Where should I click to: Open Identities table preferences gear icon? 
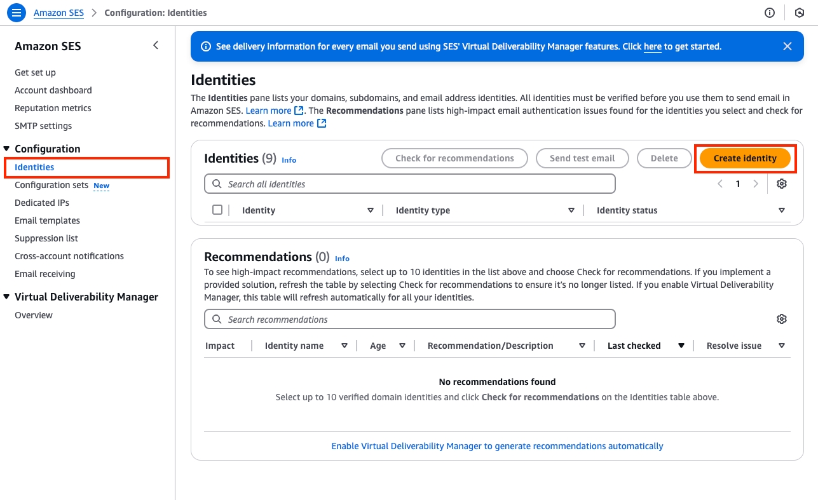pyautogui.click(x=782, y=184)
